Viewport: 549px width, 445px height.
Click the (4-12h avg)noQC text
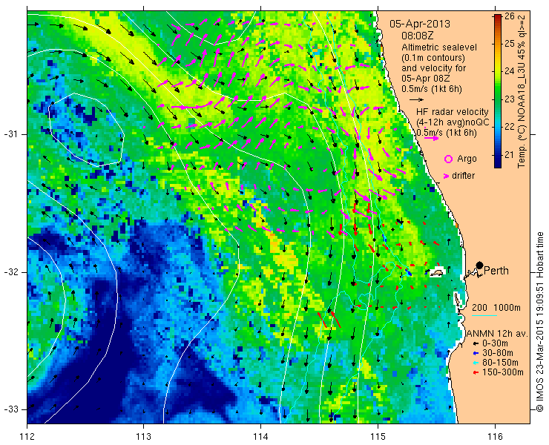pos(453,122)
